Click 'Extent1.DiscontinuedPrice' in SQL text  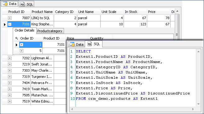107,93
